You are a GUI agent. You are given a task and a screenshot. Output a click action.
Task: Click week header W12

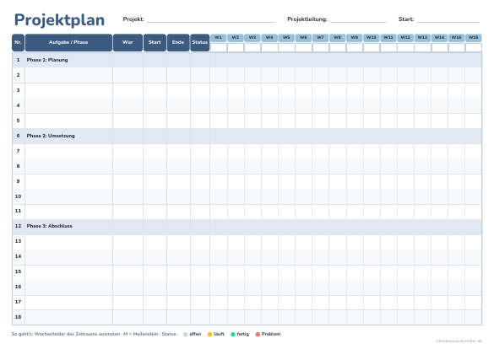(405, 38)
